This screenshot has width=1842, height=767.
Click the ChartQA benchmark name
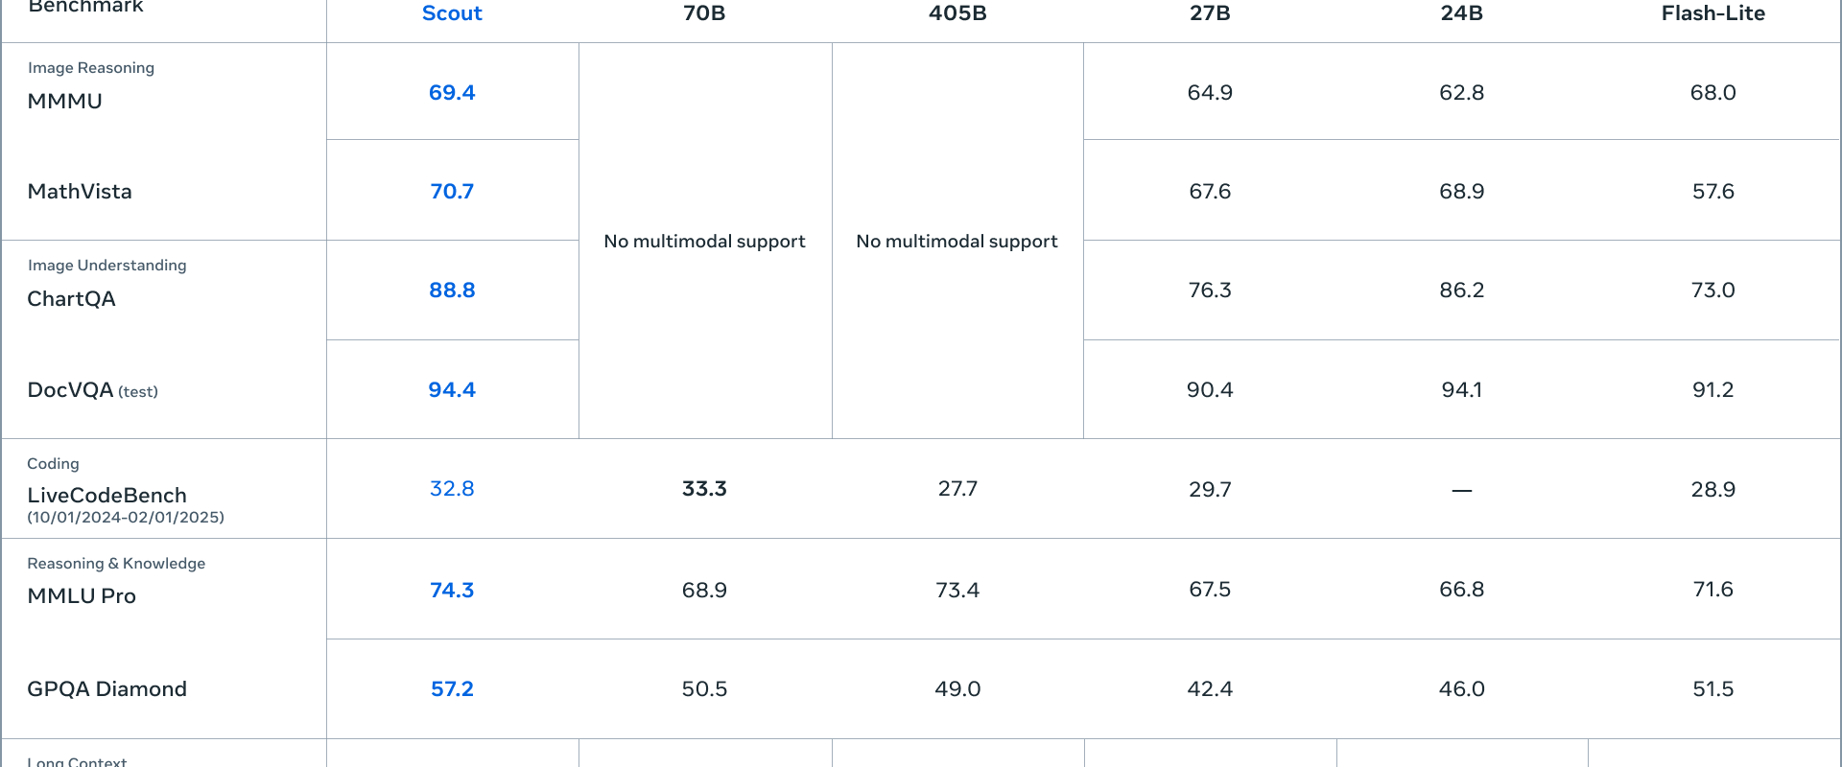point(72,298)
